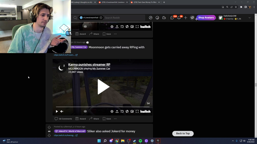Save the Moonmoon My Summer Car post
Image resolution: width=257 pixels, height=144 pixels.
[x=107, y=119]
